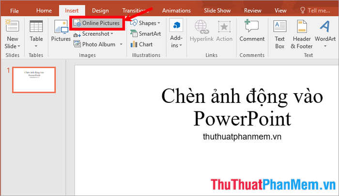Expand the WordArt dropdown arrow

[325, 46]
